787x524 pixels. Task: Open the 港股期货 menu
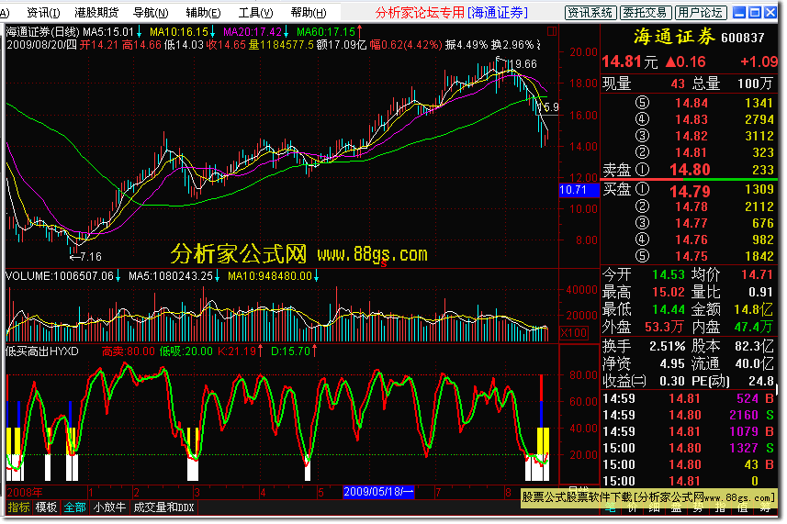(96, 13)
